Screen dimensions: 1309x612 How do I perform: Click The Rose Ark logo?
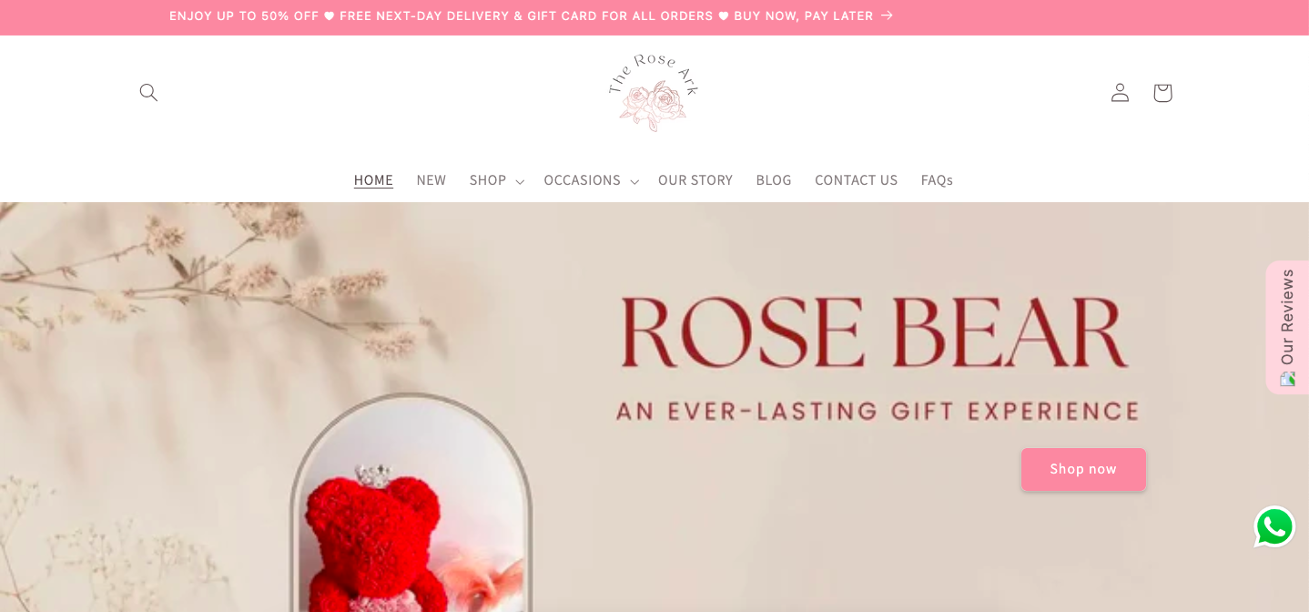[654, 92]
